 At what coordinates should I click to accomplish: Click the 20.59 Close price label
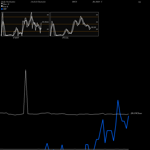coord(136,113)
